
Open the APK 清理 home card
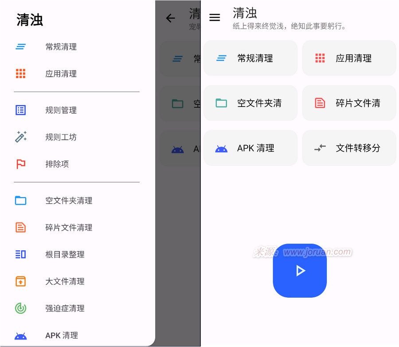pyautogui.click(x=250, y=148)
